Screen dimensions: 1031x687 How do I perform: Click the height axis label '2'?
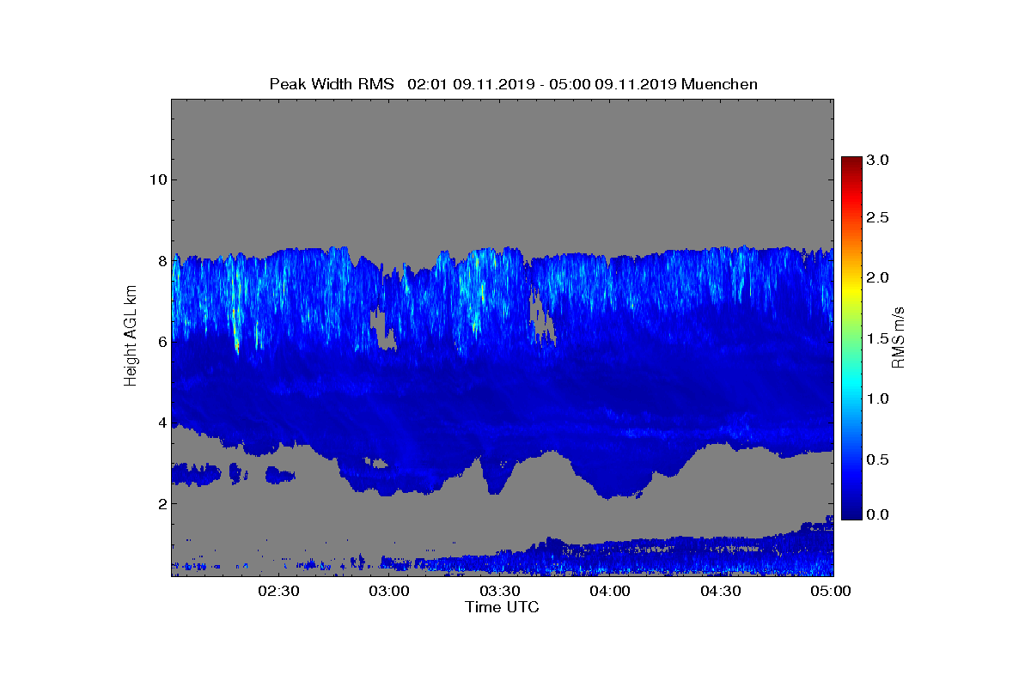pos(161,503)
